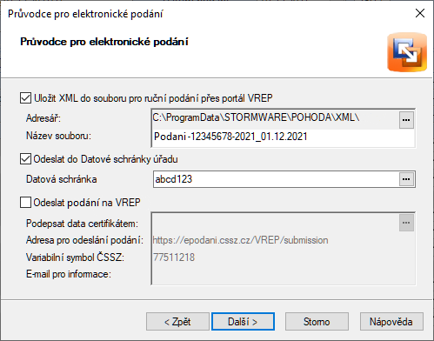Image resolution: width=434 pixels, height=341 pixels.
Task: Click the certificate selection ellipsis button
Action: pyautogui.click(x=406, y=223)
